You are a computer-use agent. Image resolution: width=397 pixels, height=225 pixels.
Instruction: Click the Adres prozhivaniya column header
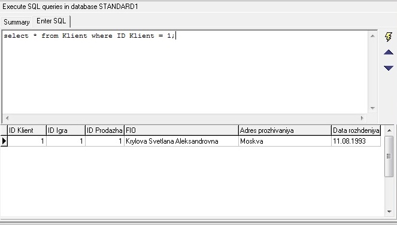(285, 130)
